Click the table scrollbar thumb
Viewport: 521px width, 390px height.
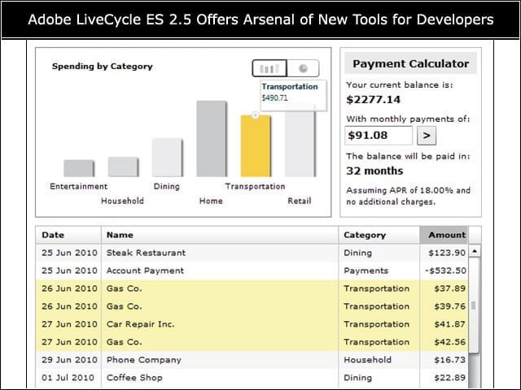(x=474, y=305)
